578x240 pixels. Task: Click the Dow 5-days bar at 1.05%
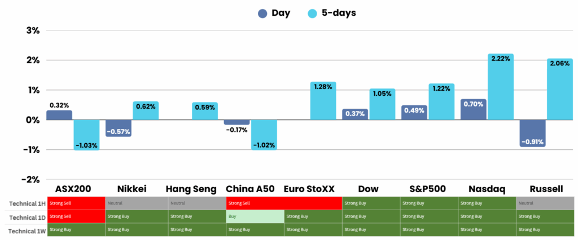click(x=382, y=104)
